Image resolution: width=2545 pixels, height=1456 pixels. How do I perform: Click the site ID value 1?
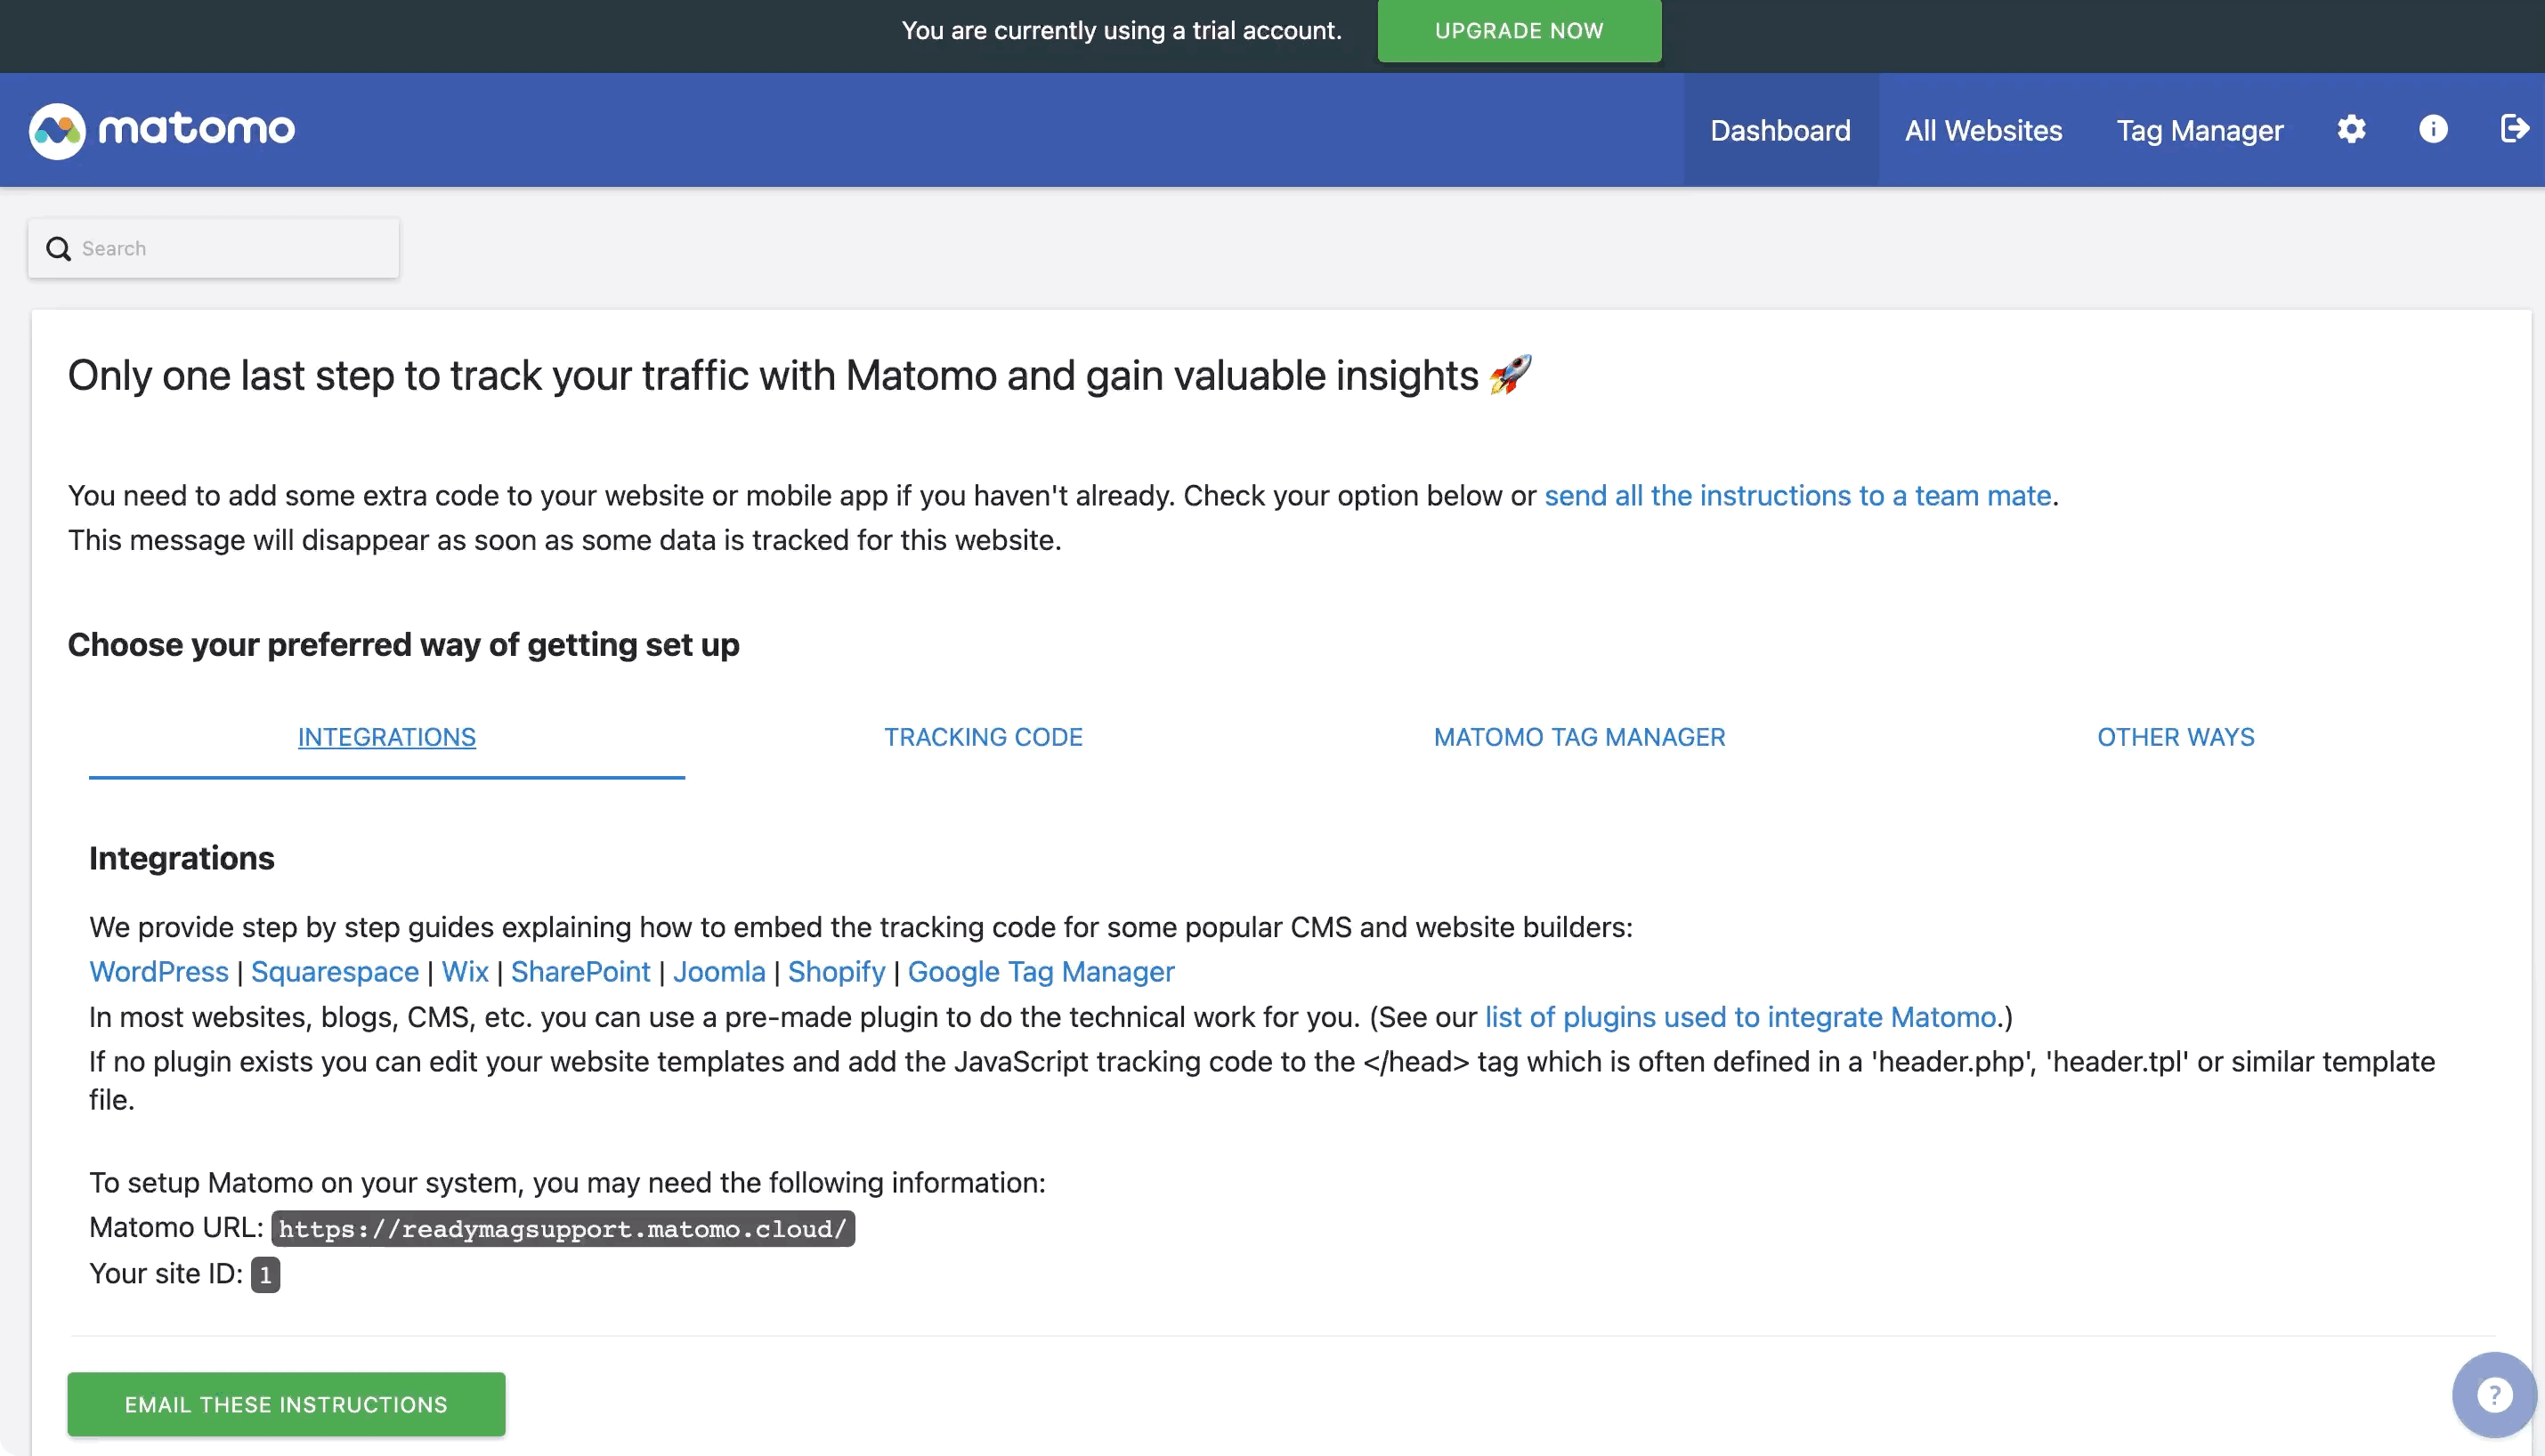(265, 1275)
